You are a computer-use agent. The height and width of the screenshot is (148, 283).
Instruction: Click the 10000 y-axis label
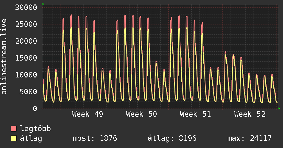[x=26, y=75]
